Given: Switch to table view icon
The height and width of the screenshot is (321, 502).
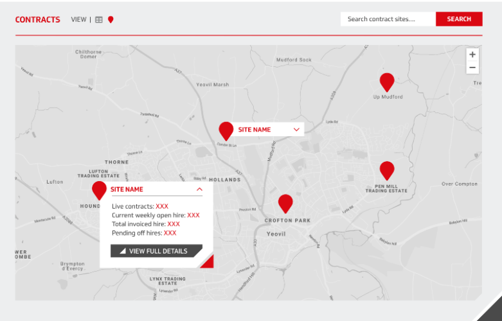Looking at the screenshot, I should [99, 20].
